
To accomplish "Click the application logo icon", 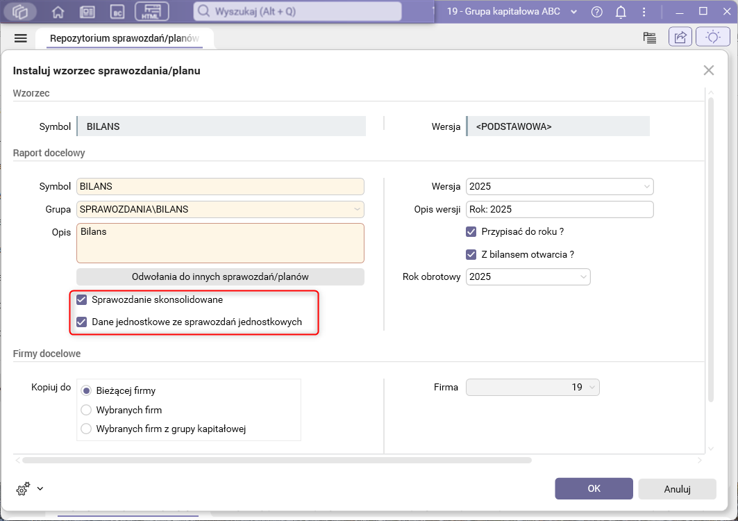I will (19, 11).
